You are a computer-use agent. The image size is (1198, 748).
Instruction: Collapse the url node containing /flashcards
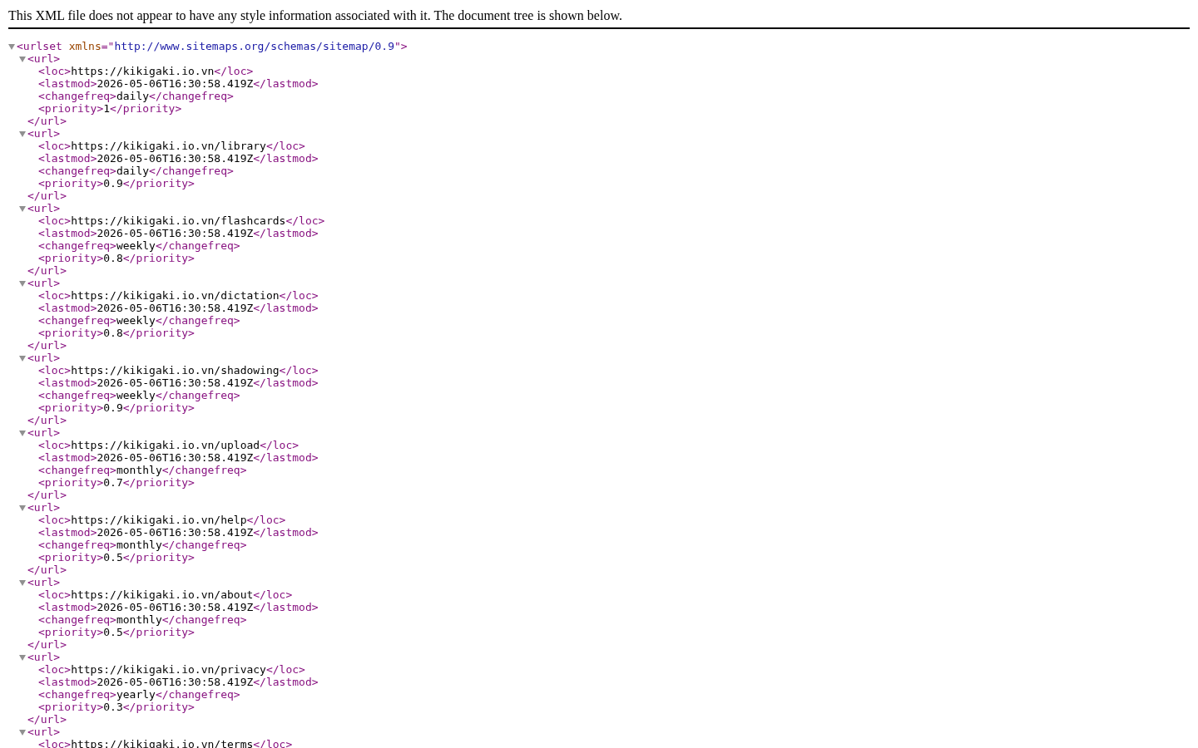(22, 209)
